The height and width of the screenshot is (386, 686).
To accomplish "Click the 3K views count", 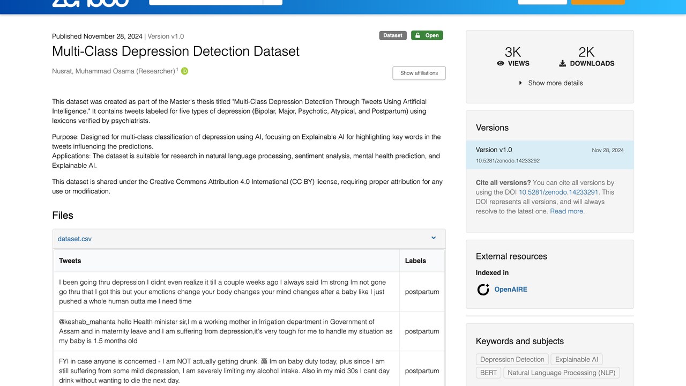I will tap(513, 52).
